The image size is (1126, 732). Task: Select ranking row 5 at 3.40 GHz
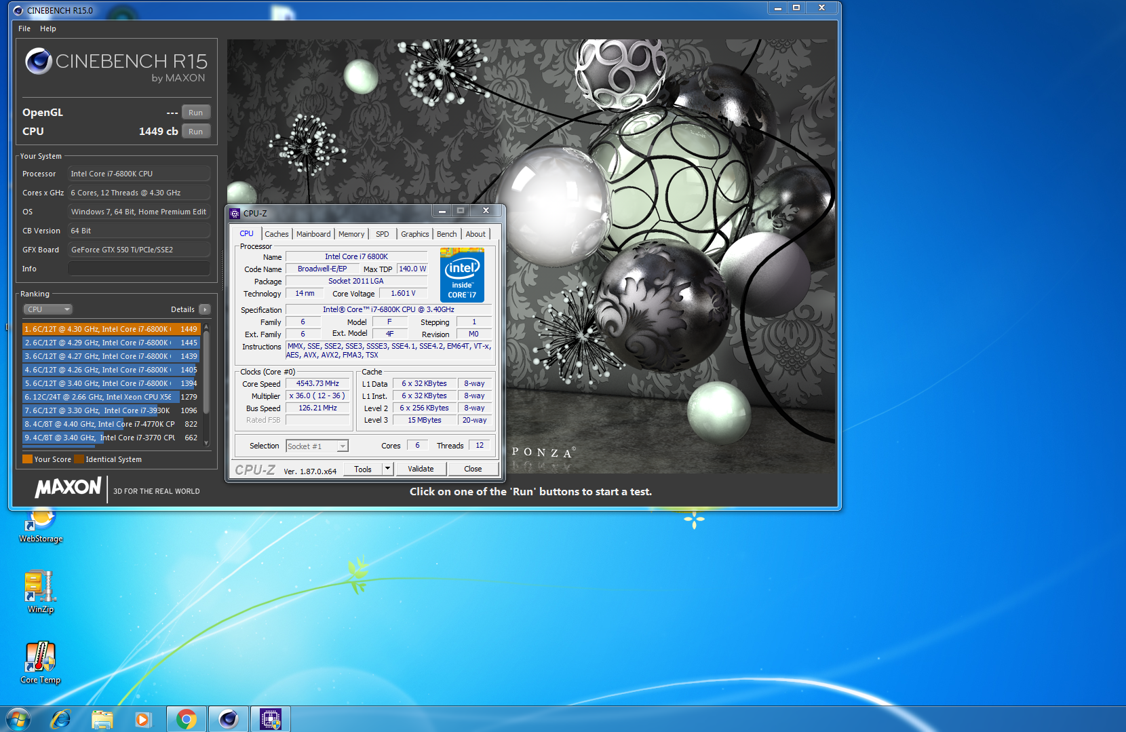point(111,383)
